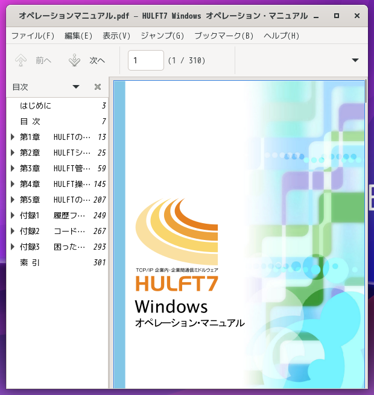
Task: Open the 表示(V) menu
Action: tap(116, 36)
